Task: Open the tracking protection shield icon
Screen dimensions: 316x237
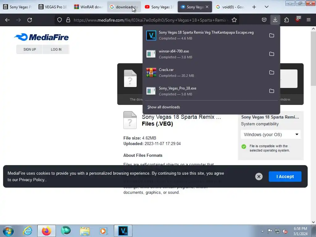Action: pos(60,20)
